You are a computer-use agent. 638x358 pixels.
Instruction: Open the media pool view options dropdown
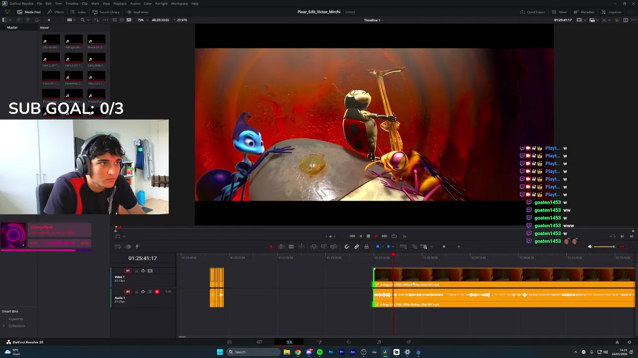click(x=70, y=20)
